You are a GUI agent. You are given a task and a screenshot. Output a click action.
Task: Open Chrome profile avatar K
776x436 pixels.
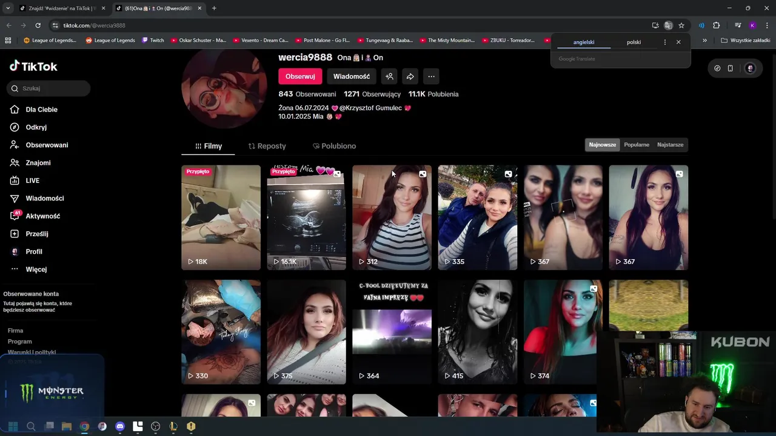pos(752,25)
